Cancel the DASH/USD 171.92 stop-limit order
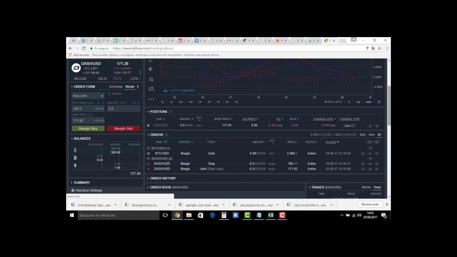This screenshot has width=457, height=257. point(370,169)
